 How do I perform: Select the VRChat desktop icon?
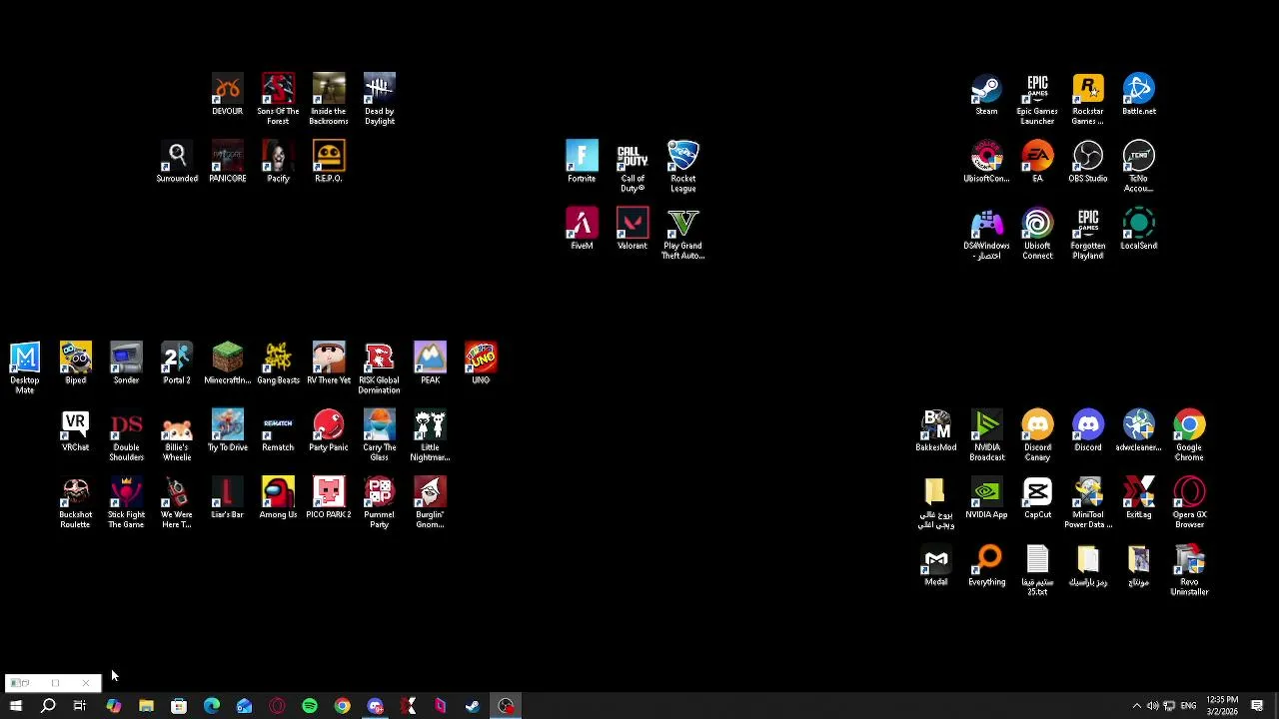tap(76, 430)
